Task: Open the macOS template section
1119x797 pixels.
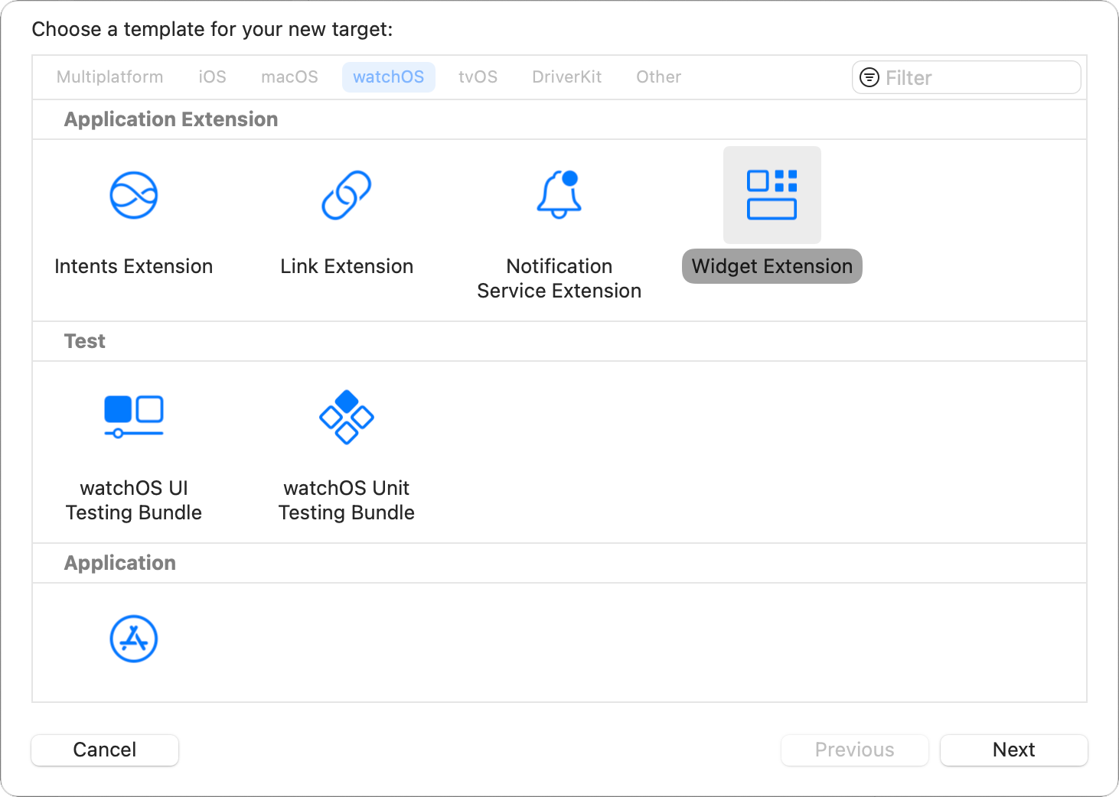Action: [289, 77]
